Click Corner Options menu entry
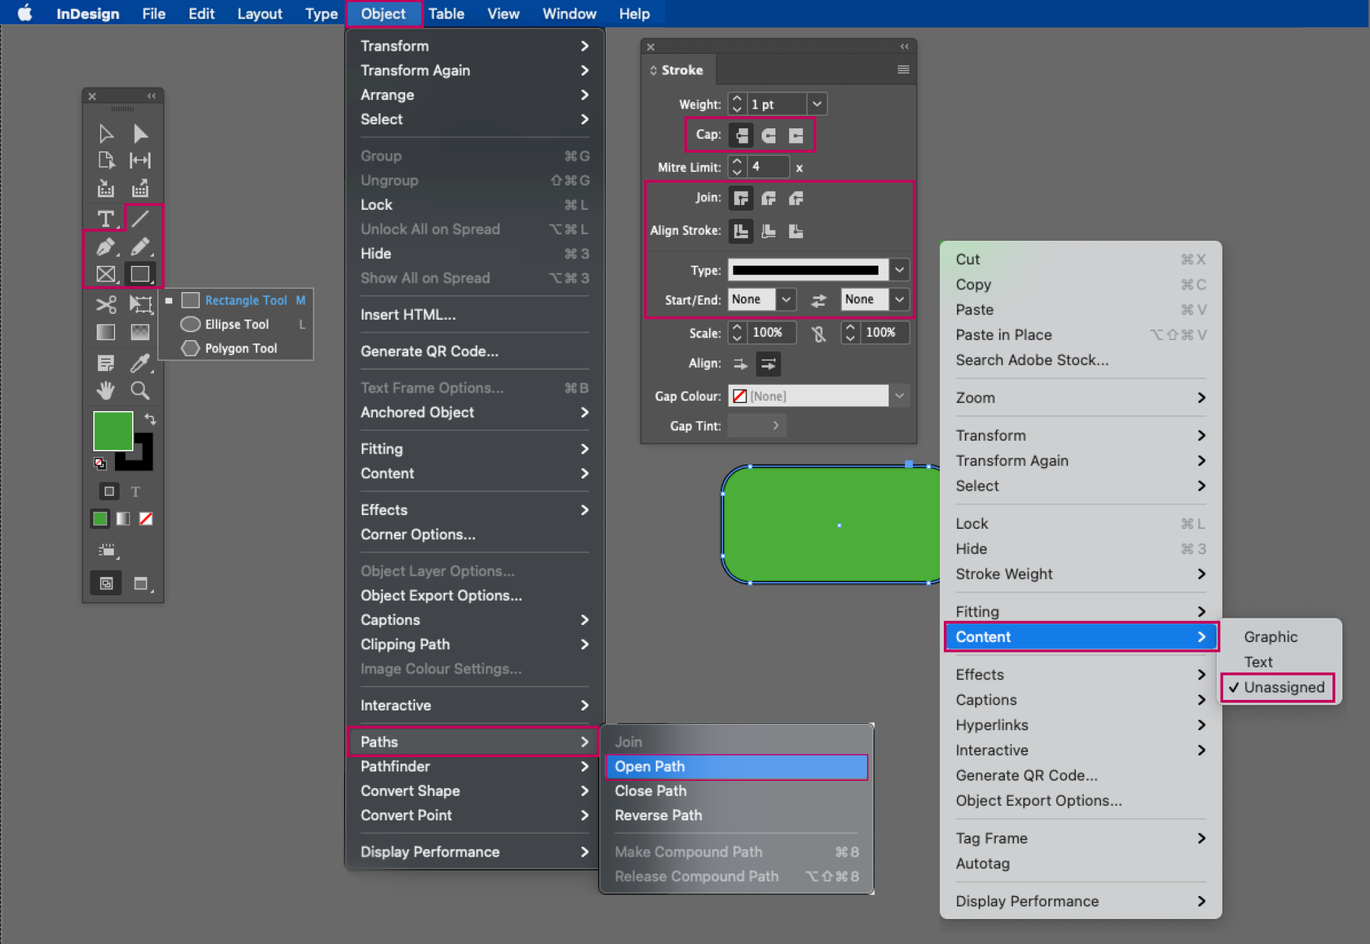Viewport: 1370px width, 944px height. (x=418, y=534)
